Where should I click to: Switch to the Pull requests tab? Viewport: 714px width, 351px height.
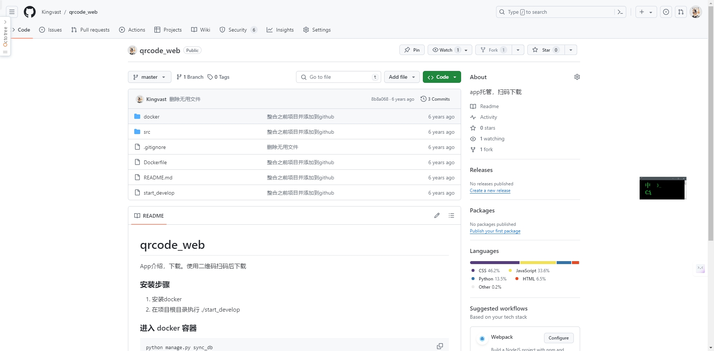coord(90,30)
